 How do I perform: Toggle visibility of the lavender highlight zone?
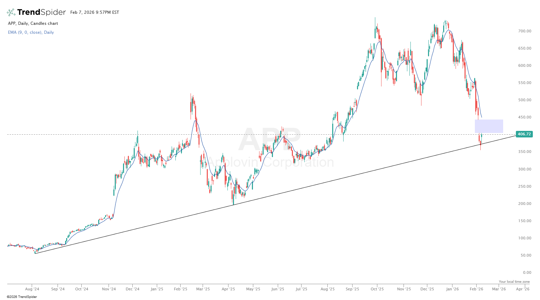click(489, 126)
